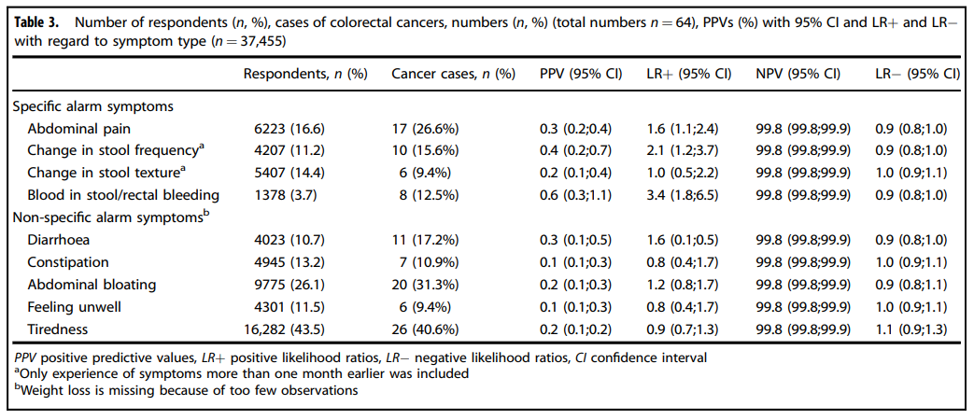Click the 'LR+ (95% CI)' column header

tap(688, 73)
